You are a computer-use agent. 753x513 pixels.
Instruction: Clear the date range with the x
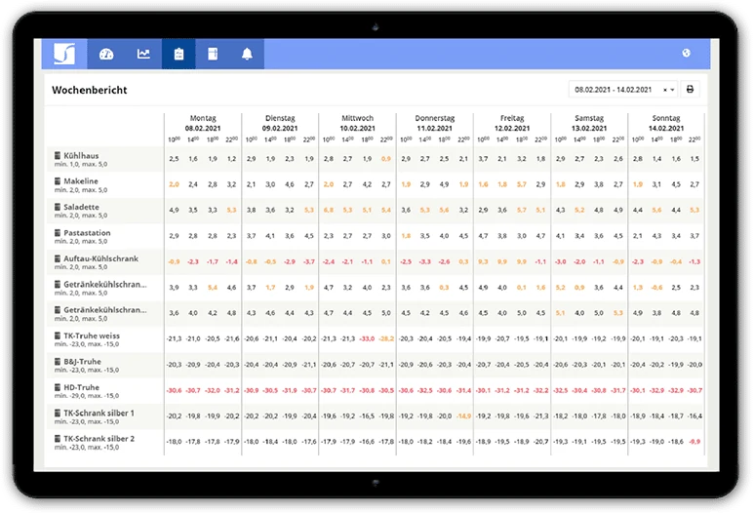click(x=665, y=90)
